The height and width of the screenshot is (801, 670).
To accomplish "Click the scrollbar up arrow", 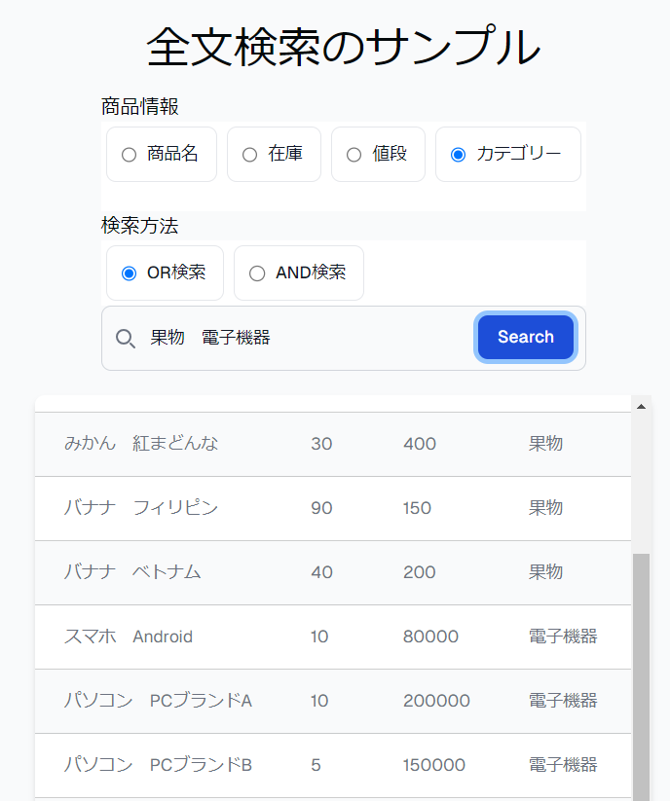I will (641, 406).
